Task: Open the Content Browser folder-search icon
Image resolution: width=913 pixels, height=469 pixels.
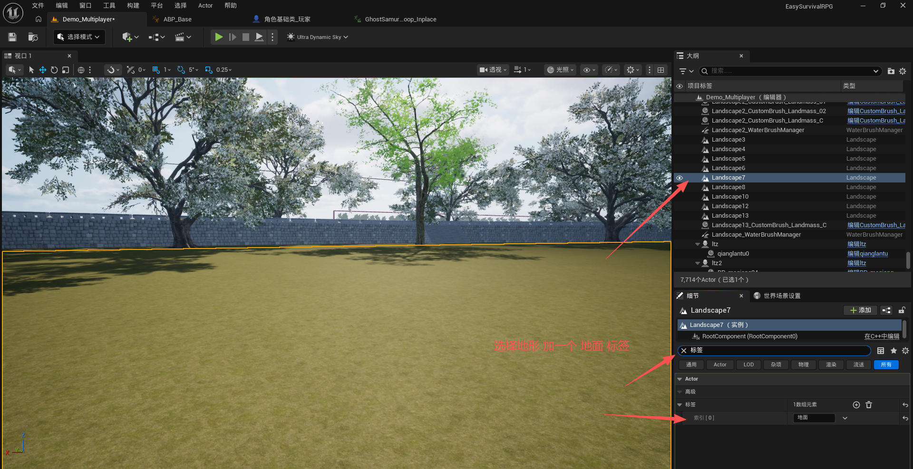Action: 33,37
